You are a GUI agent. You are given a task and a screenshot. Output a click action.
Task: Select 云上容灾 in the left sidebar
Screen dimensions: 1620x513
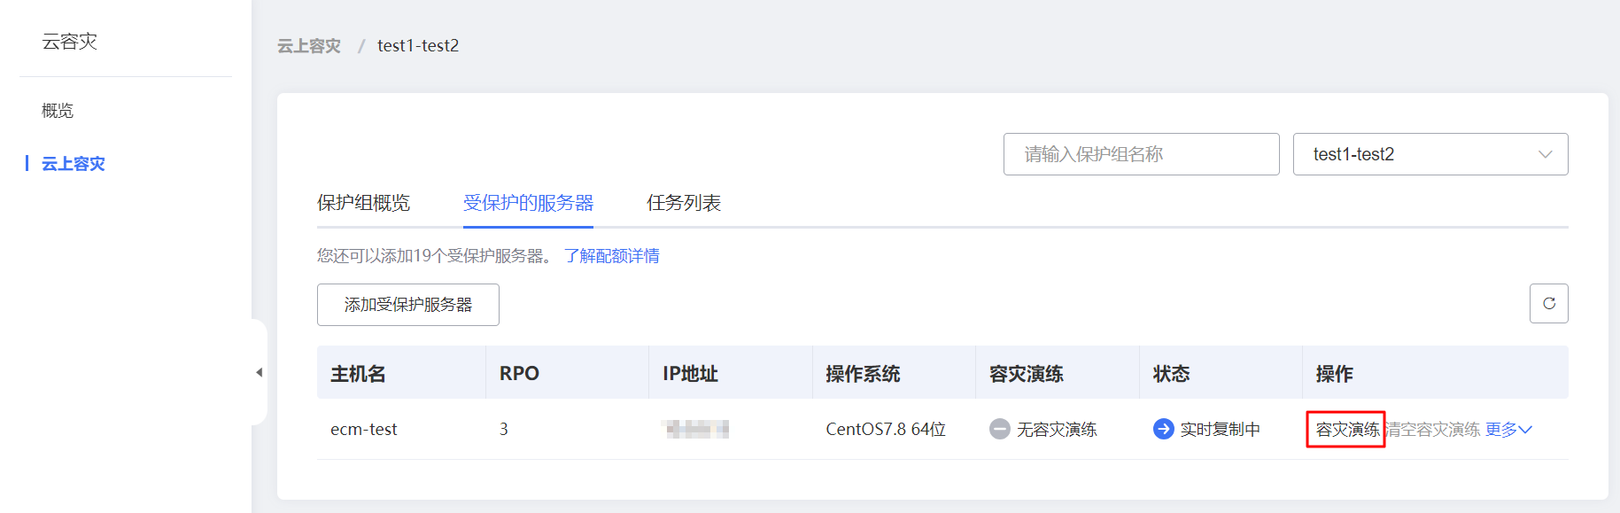[74, 164]
